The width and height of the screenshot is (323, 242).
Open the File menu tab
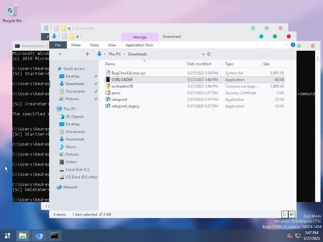click(58, 45)
